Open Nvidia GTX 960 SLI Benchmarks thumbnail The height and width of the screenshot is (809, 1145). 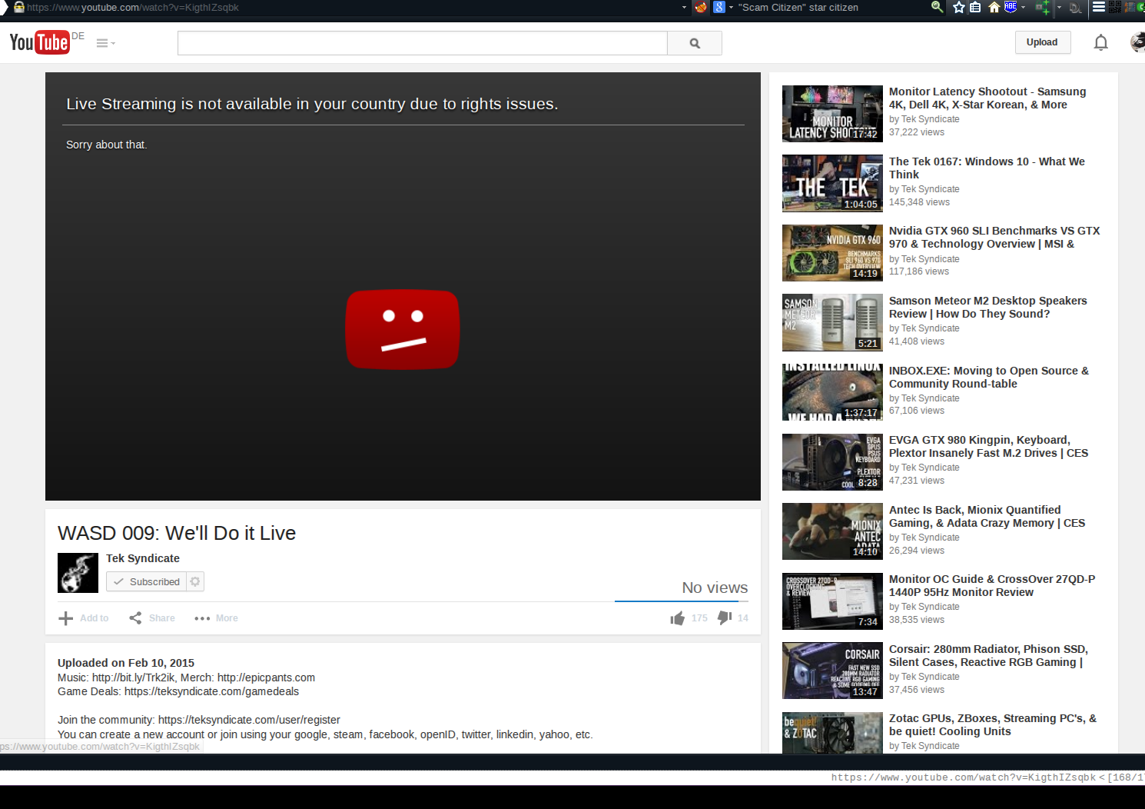click(832, 253)
